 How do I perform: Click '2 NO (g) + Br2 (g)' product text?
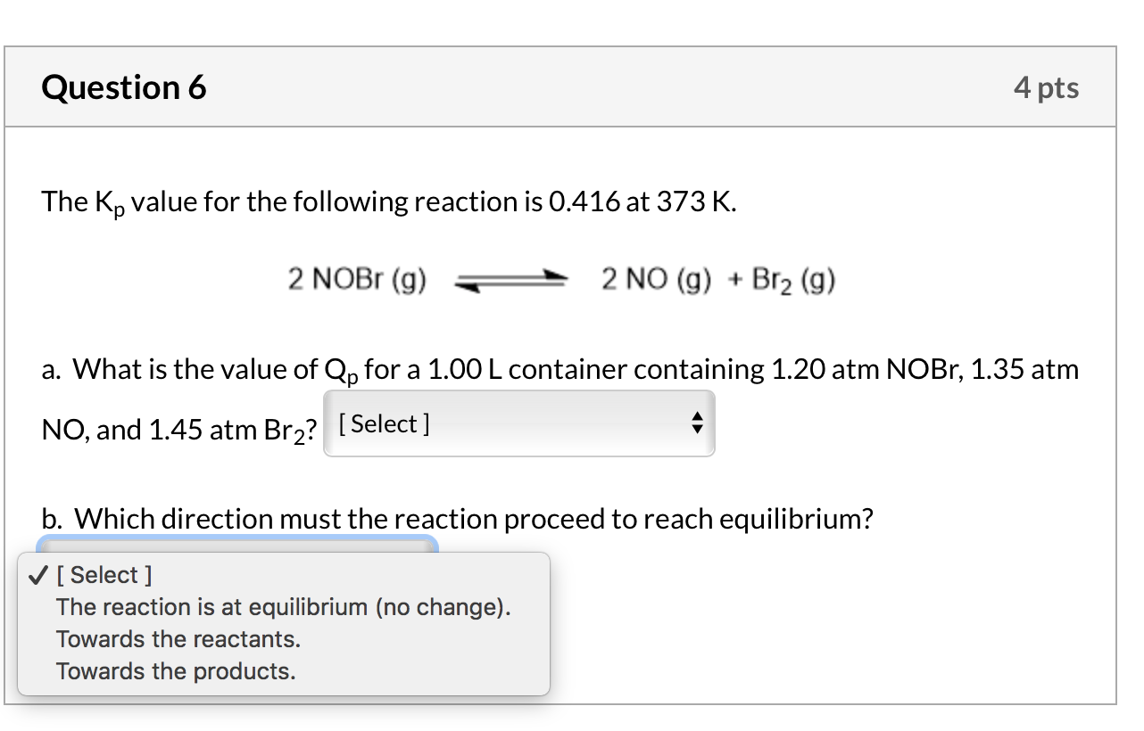[718, 279]
